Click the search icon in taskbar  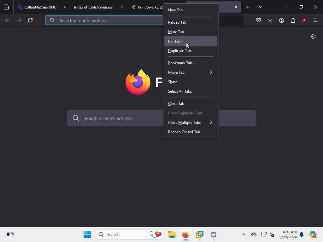click(x=101, y=234)
